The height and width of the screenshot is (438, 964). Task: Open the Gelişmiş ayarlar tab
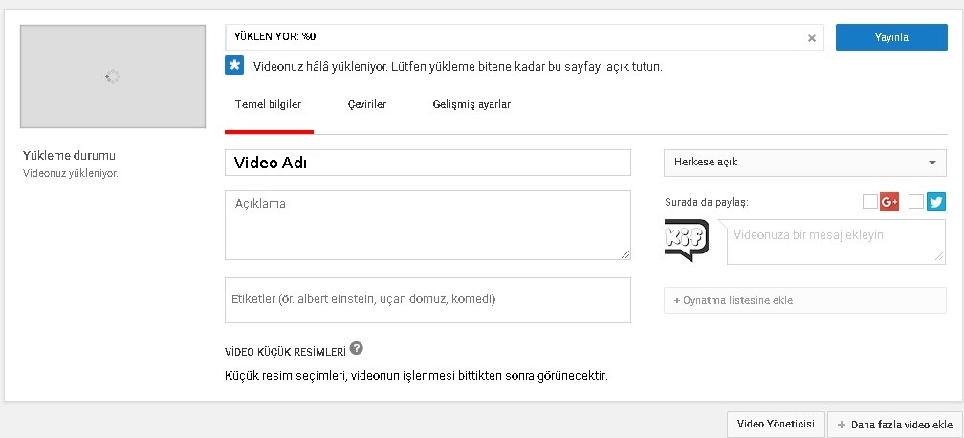[x=471, y=105]
